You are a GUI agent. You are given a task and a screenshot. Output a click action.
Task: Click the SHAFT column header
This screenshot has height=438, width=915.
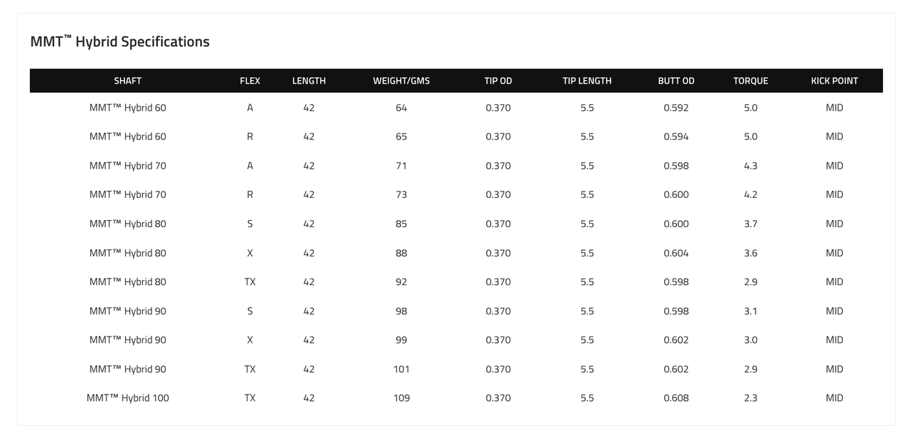pyautogui.click(x=127, y=81)
